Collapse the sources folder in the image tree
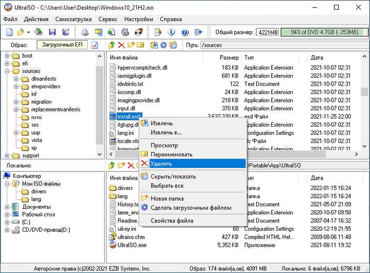 7,71
